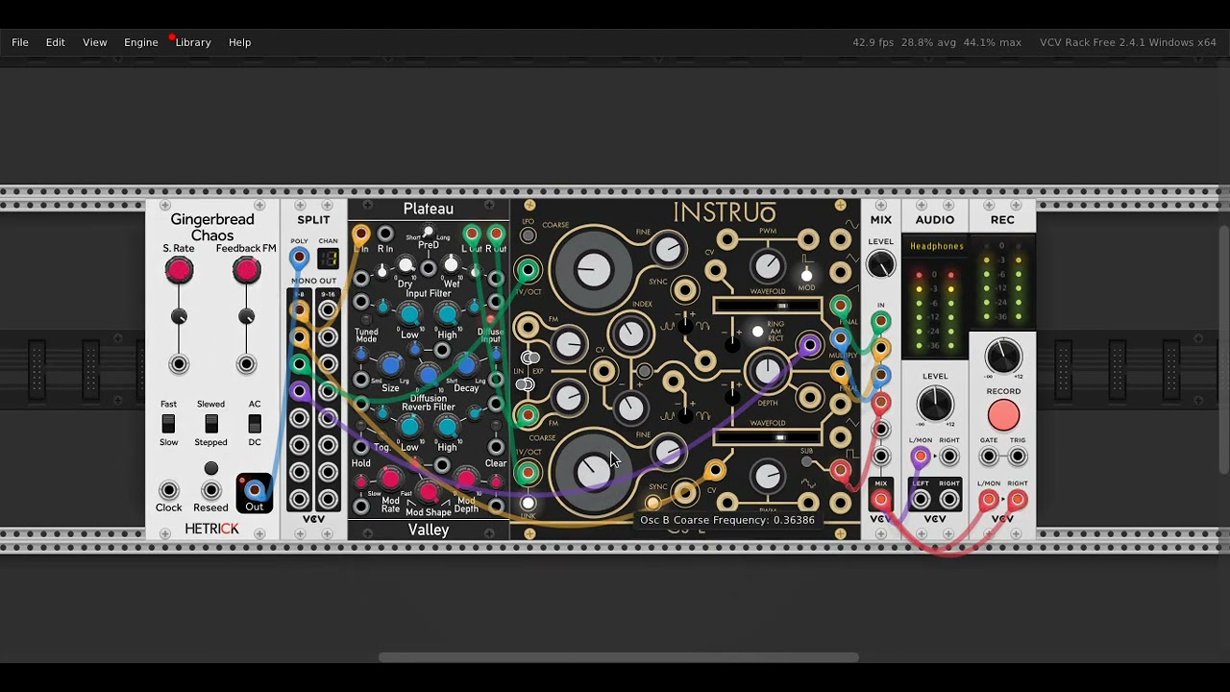
Task: Click the S. Rate knob on Gingerbread Chaos
Action: (179, 271)
